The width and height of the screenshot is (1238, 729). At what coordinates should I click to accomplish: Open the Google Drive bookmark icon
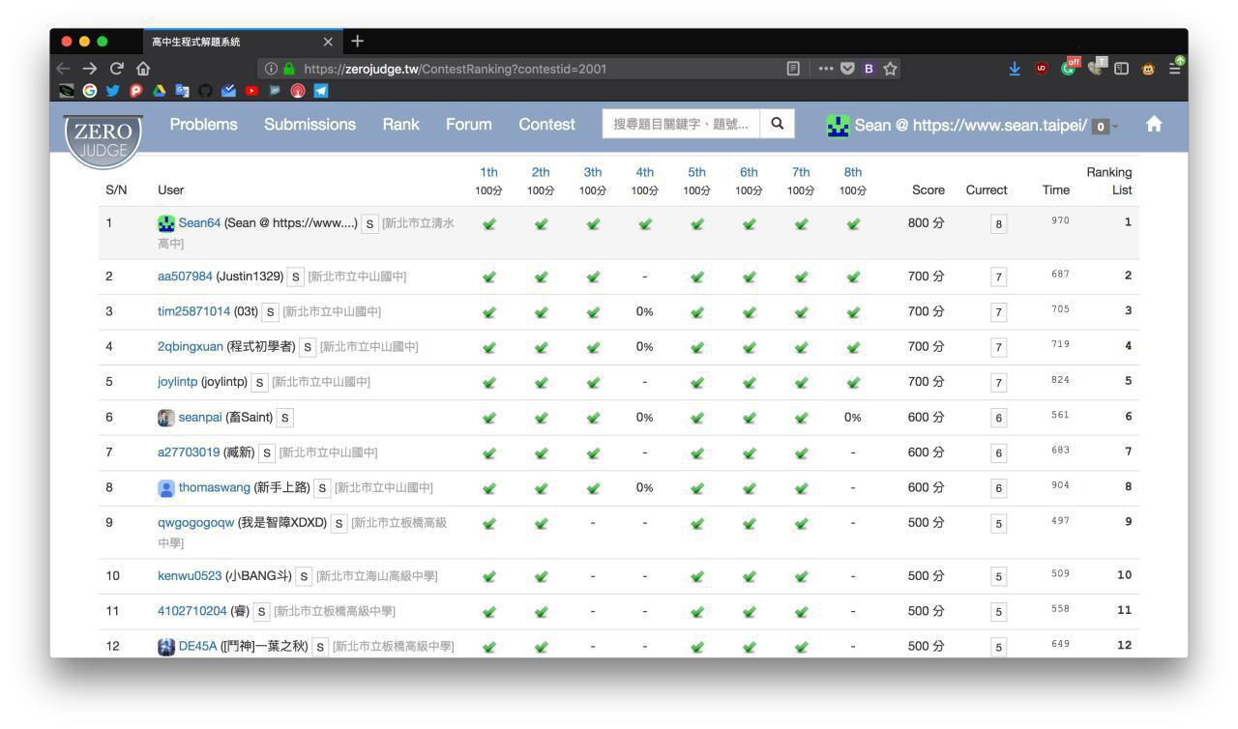(x=160, y=91)
